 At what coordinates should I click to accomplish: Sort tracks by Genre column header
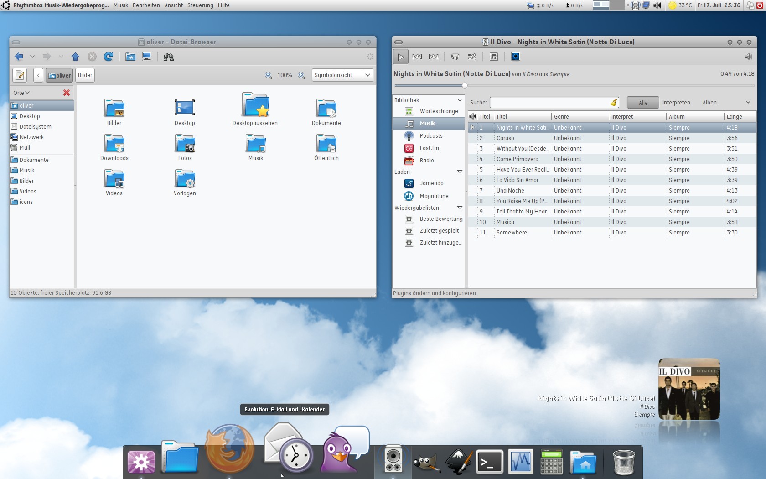(x=580, y=117)
